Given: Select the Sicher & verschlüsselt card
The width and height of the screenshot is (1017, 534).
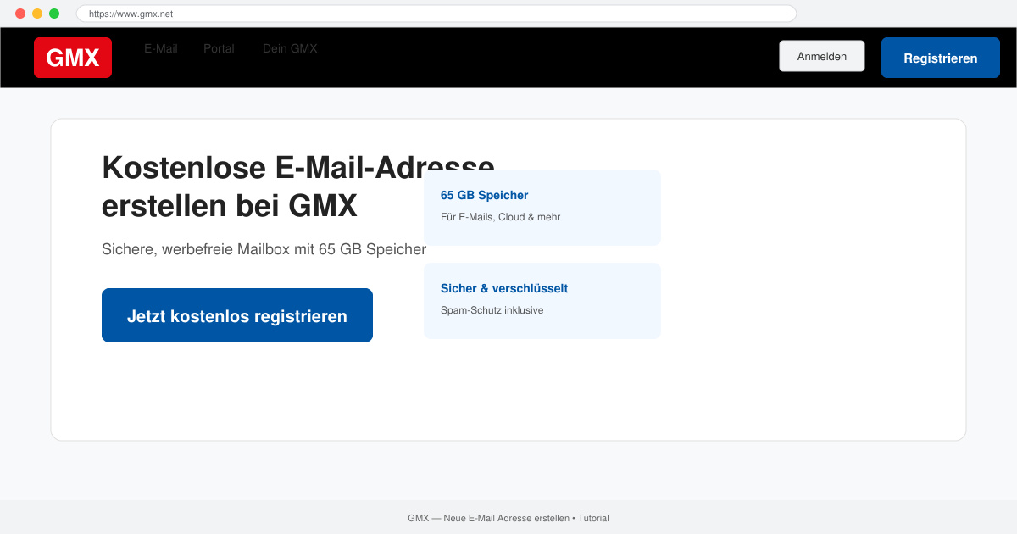Looking at the screenshot, I should (542, 301).
